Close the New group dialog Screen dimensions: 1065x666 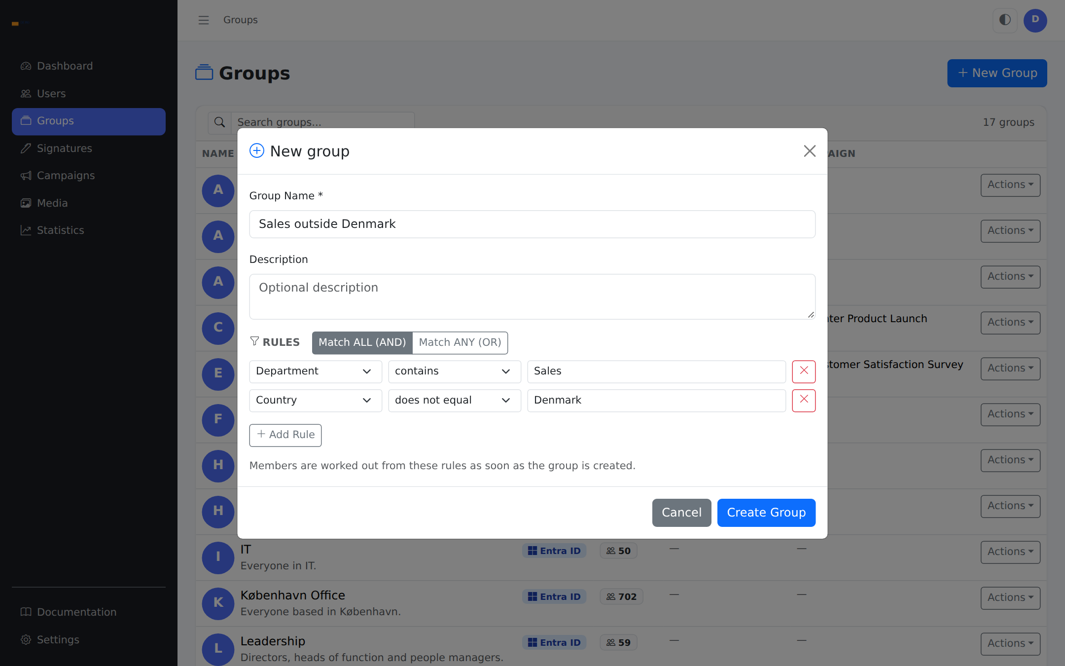[810, 151]
